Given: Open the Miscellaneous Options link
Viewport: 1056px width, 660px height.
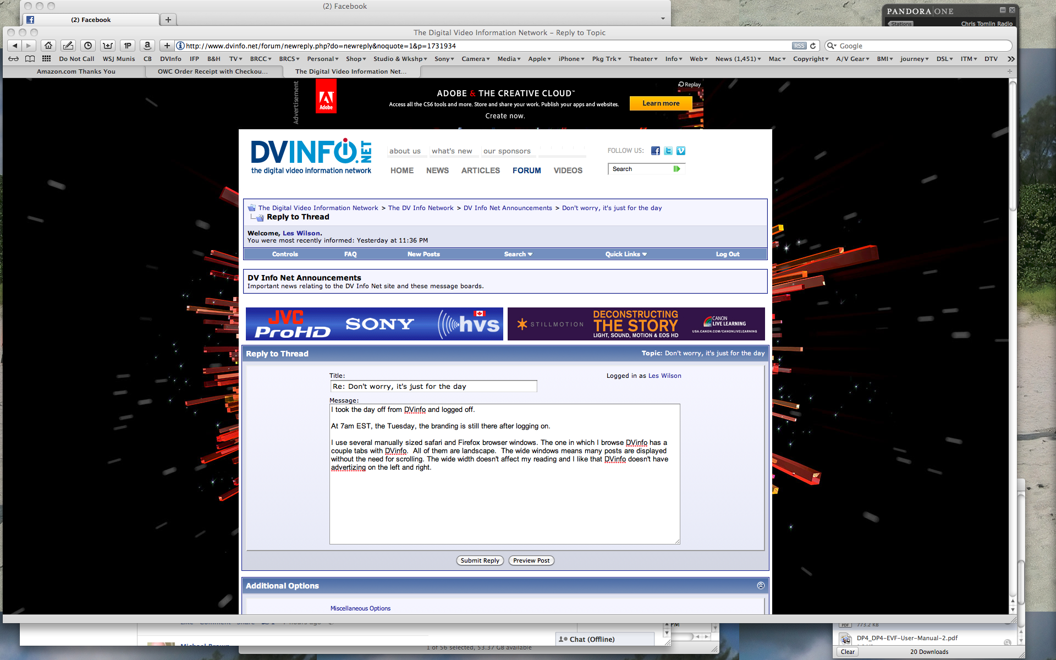Looking at the screenshot, I should tap(360, 608).
